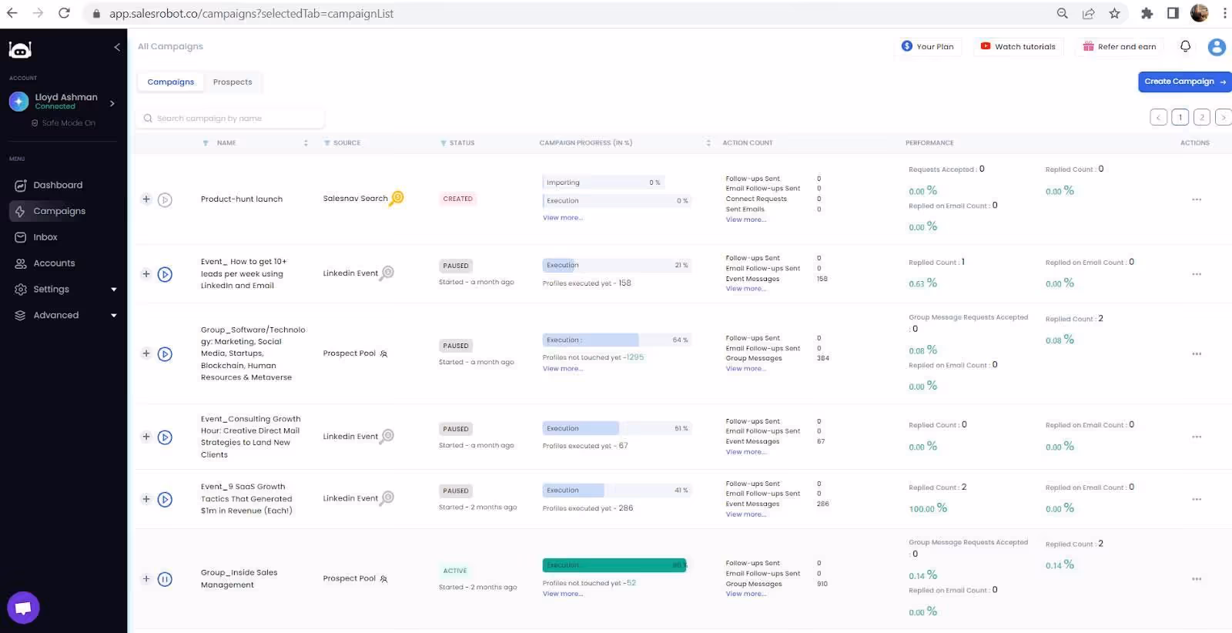The image size is (1232, 633).
Task: Select page 1 of campaigns
Action: 1180,117
